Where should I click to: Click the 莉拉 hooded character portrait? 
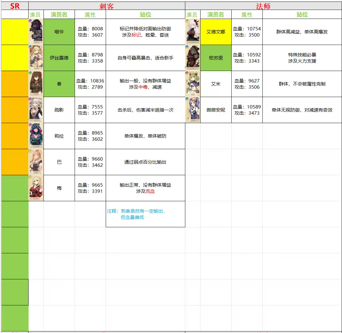coord(36,136)
